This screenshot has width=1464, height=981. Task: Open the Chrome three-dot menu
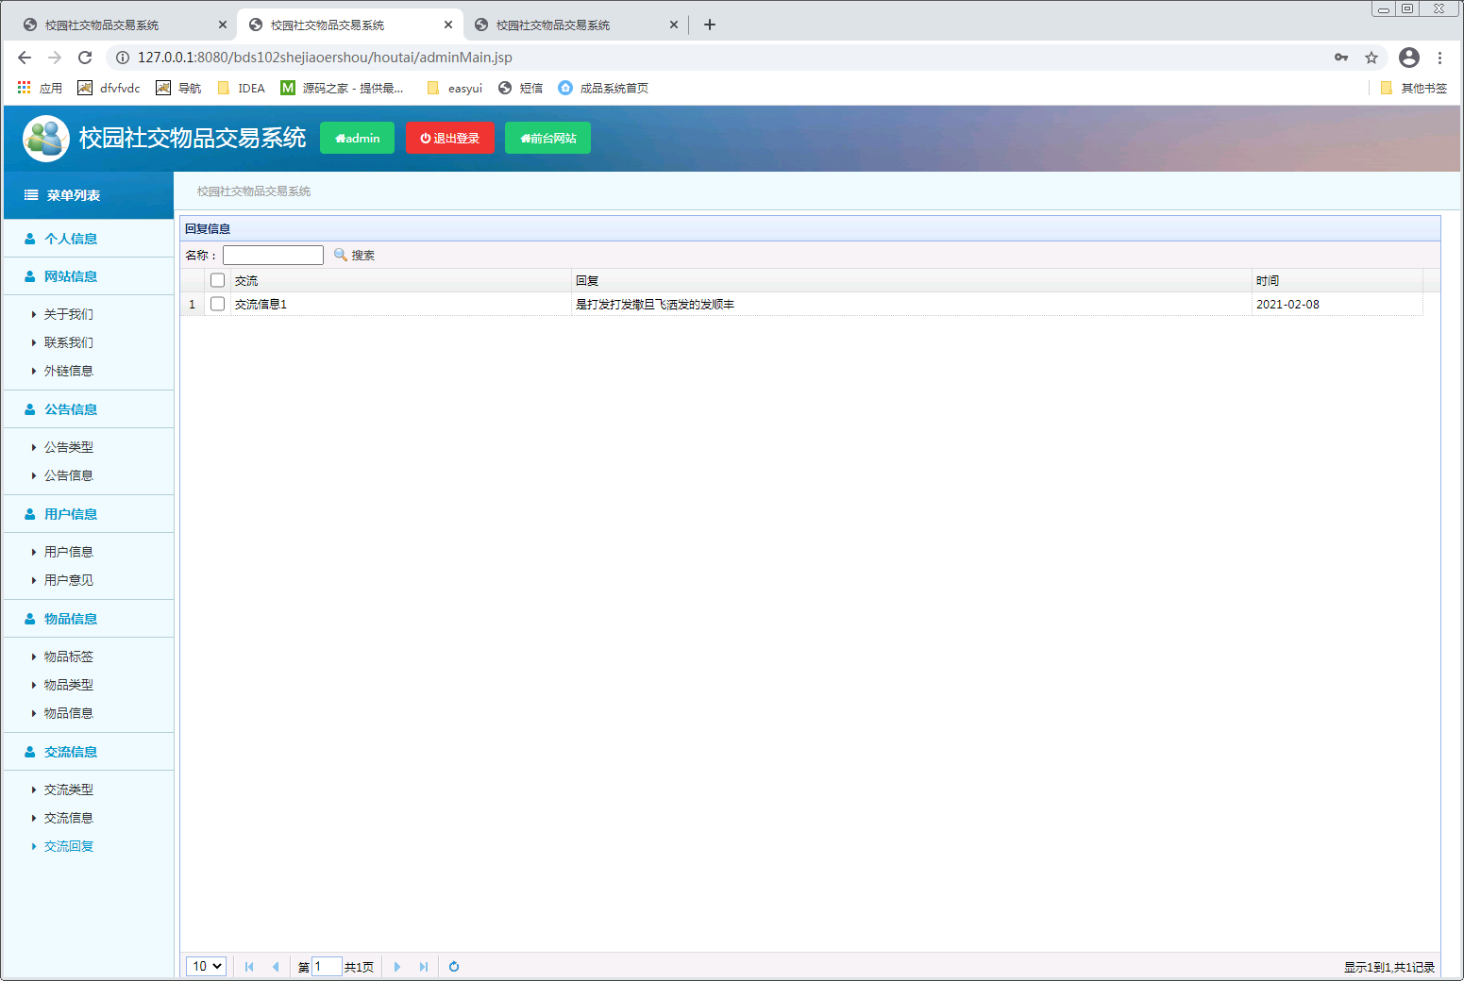(x=1439, y=58)
